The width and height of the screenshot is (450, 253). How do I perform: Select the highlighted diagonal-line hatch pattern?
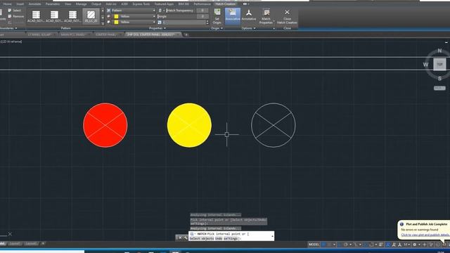(x=91, y=16)
